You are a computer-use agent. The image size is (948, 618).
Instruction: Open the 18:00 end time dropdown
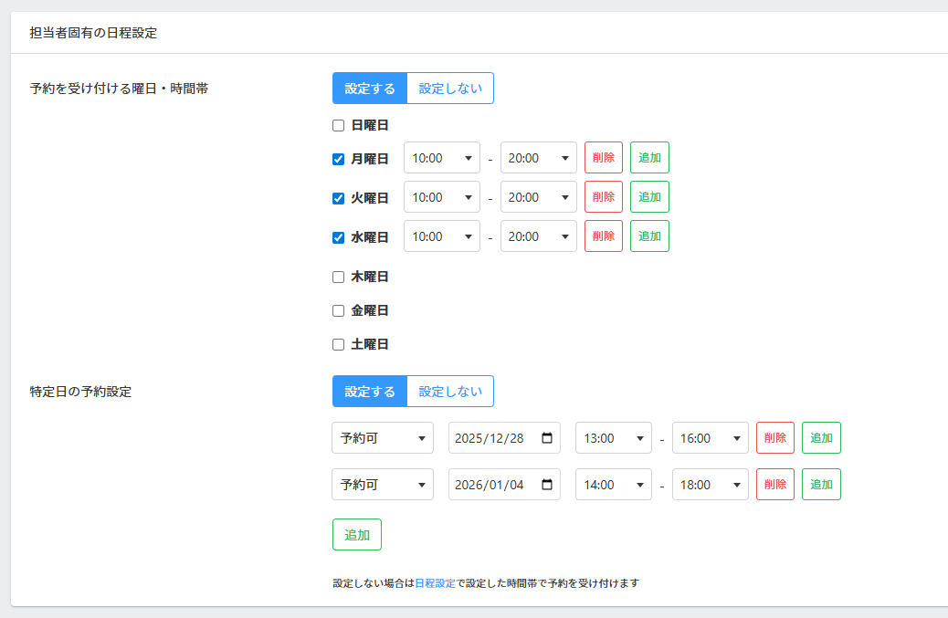pyautogui.click(x=710, y=485)
